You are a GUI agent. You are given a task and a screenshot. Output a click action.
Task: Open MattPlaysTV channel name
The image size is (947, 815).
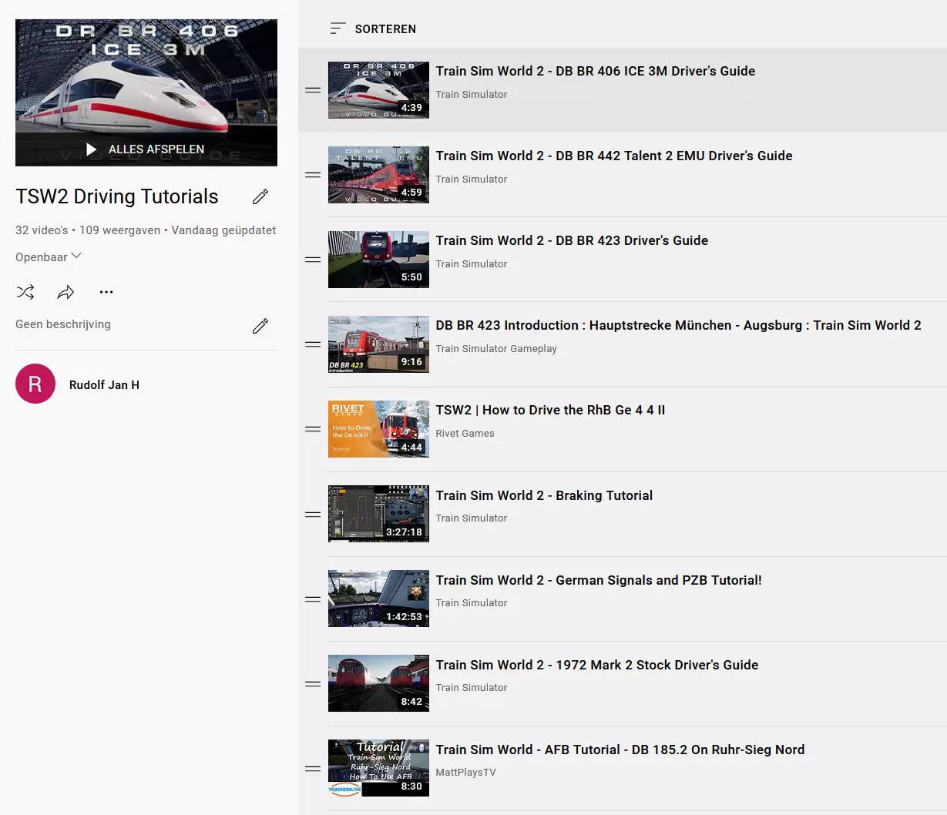[465, 772]
